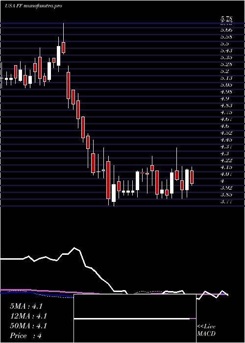Click the 5MA : 4.1 reading

pyautogui.click(x=26, y=306)
